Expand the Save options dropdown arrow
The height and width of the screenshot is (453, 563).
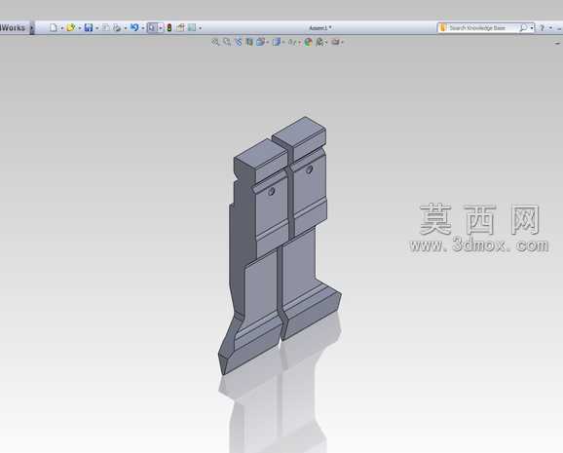(x=97, y=28)
